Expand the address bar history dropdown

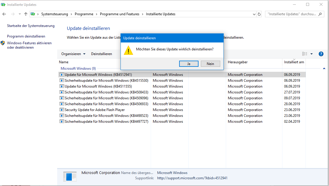[254, 14]
